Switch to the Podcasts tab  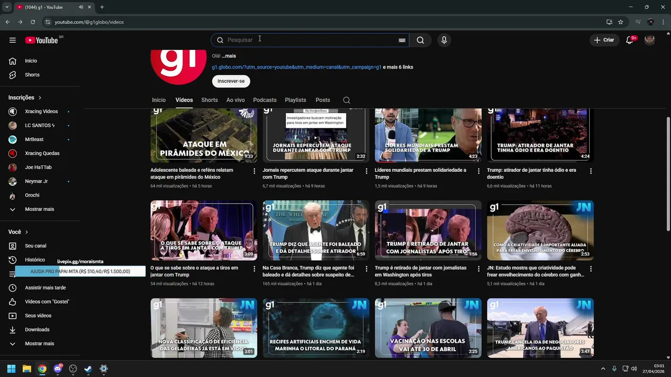[x=265, y=100]
